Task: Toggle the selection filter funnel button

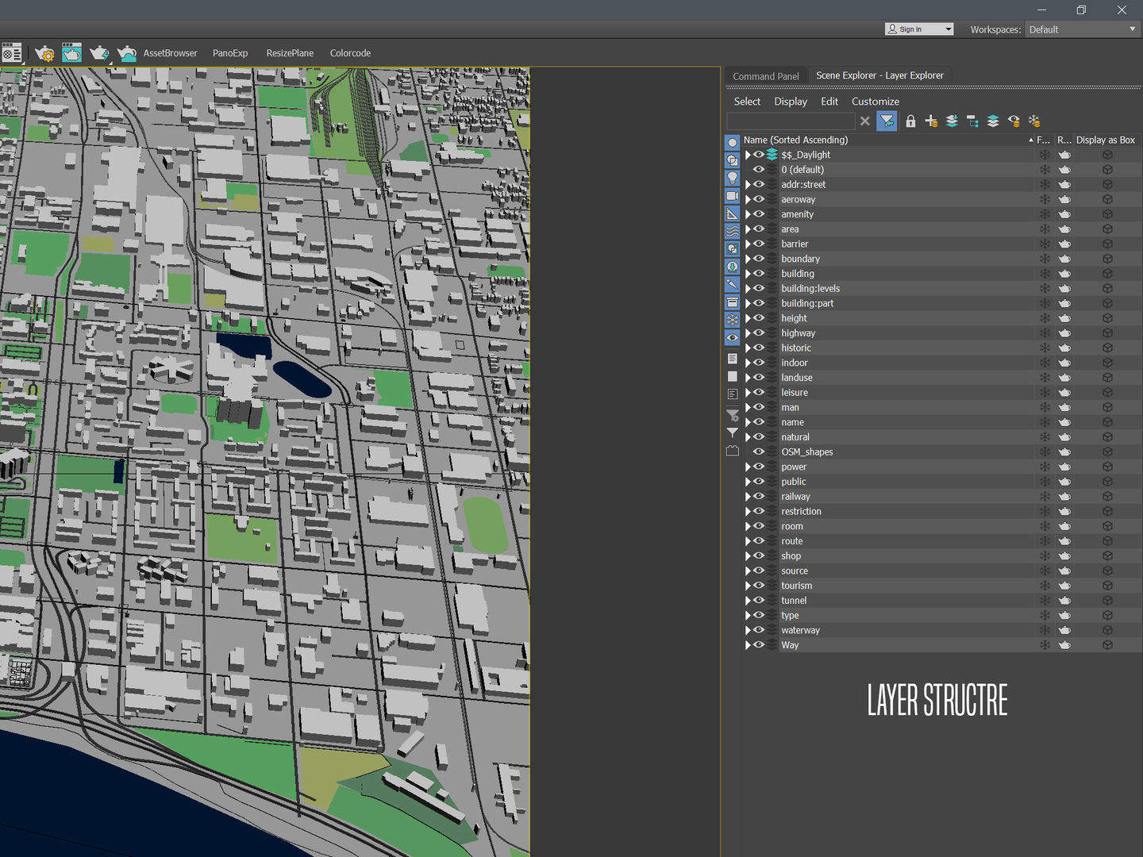Action: [887, 121]
